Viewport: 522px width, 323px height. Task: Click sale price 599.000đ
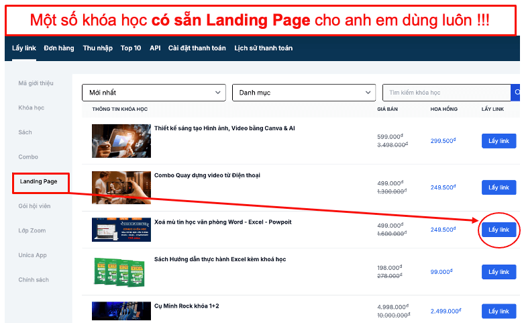coord(390,136)
